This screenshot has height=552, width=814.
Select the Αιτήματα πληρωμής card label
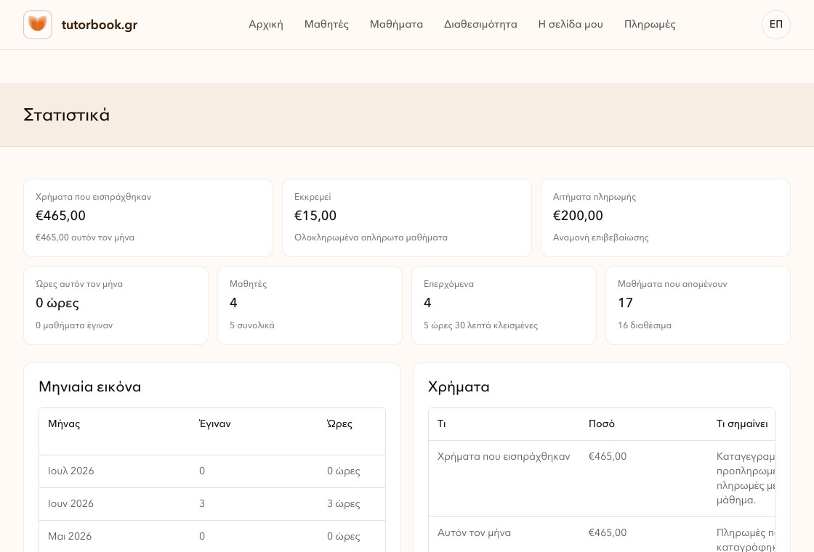(x=595, y=197)
